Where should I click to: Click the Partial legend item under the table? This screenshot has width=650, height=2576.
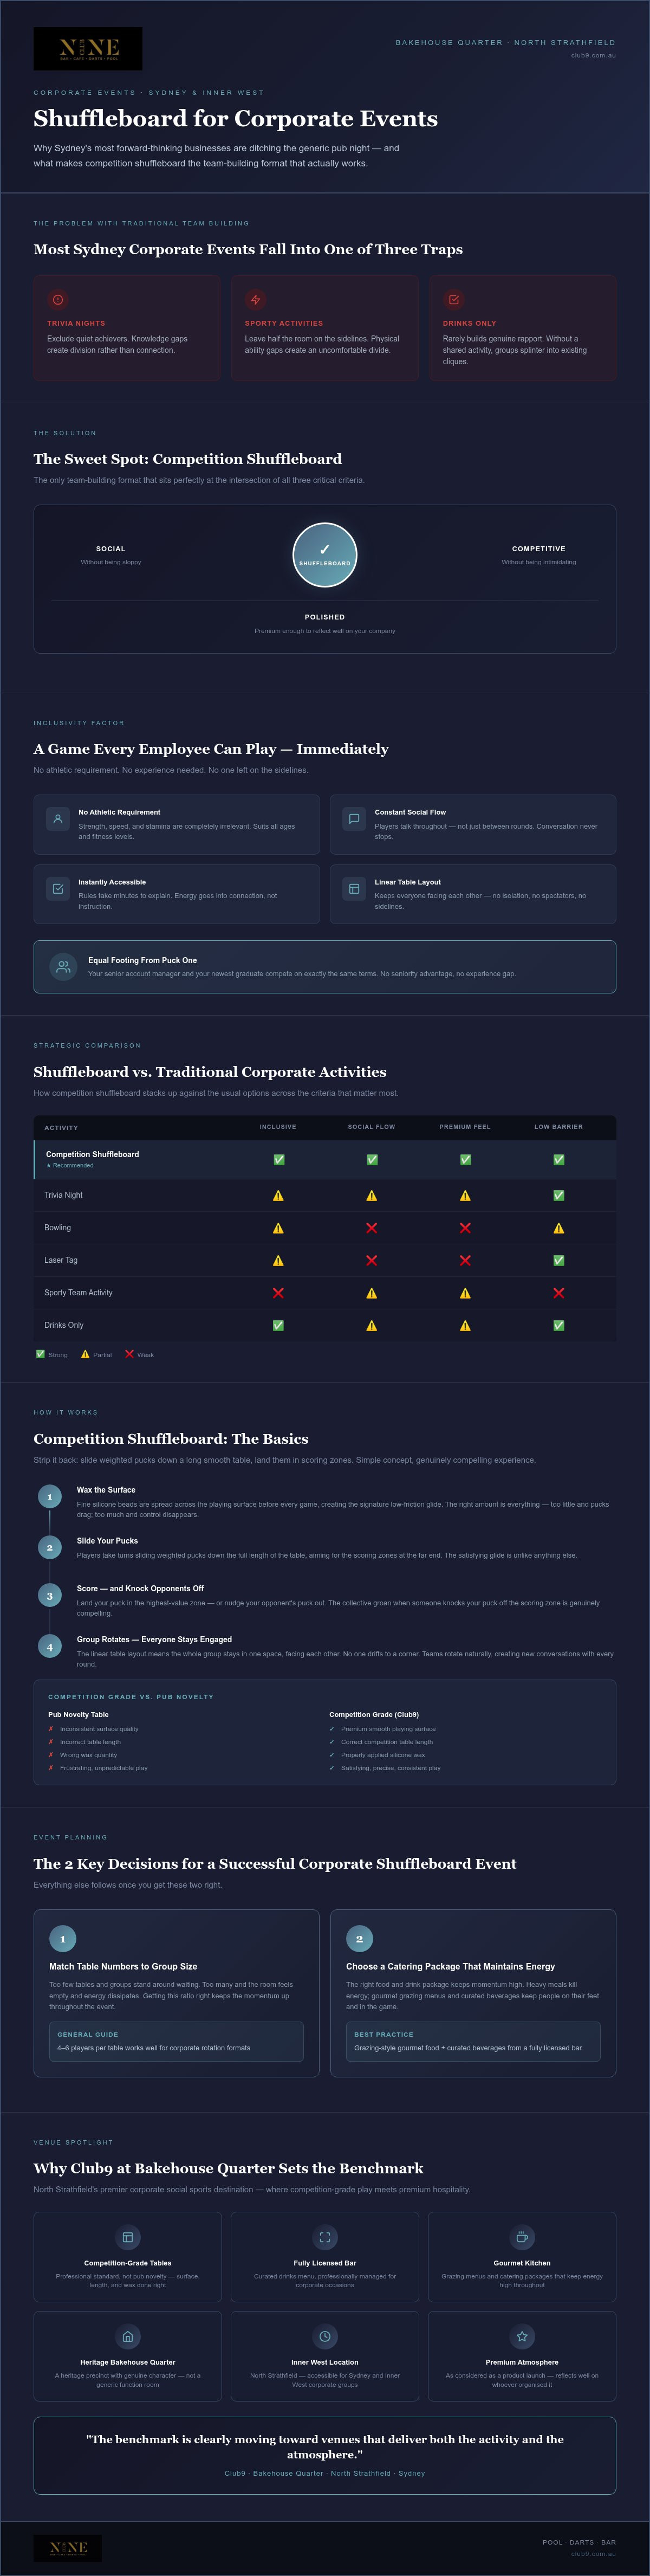pyautogui.click(x=96, y=1354)
